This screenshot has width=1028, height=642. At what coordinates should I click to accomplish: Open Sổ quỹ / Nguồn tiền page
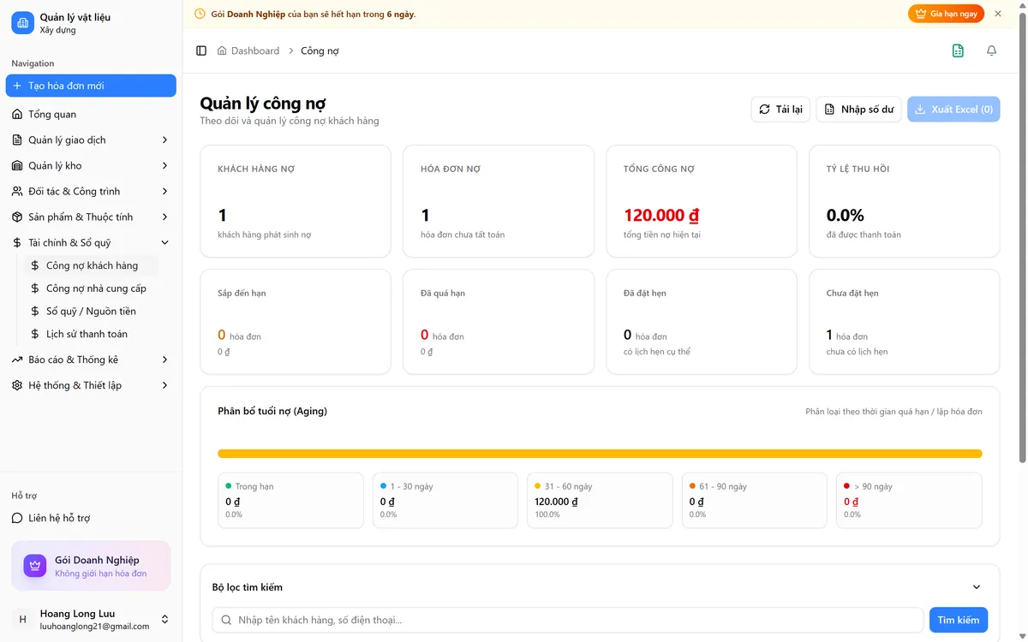(92, 311)
